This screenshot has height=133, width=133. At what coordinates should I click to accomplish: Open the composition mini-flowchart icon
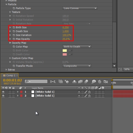pyautogui.click(x=53, y=81)
